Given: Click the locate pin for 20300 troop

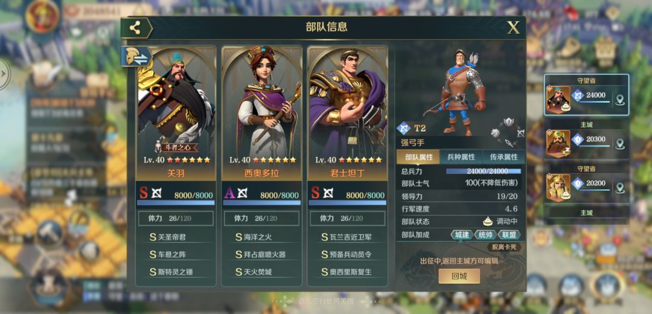Looking at the screenshot, I should click(x=620, y=144).
